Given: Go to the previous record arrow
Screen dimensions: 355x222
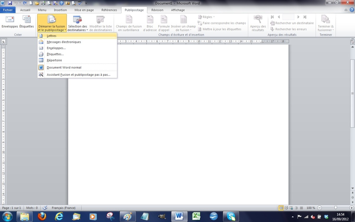Looking at the screenshot, I should click(x=279, y=17).
